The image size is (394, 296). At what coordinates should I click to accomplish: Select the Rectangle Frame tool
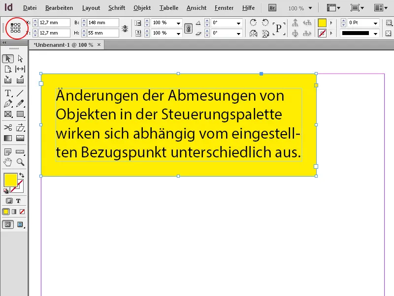point(8,114)
